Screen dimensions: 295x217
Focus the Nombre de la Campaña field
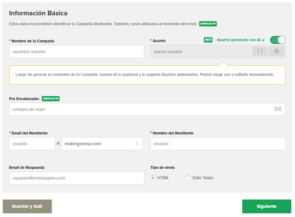pos(76,52)
